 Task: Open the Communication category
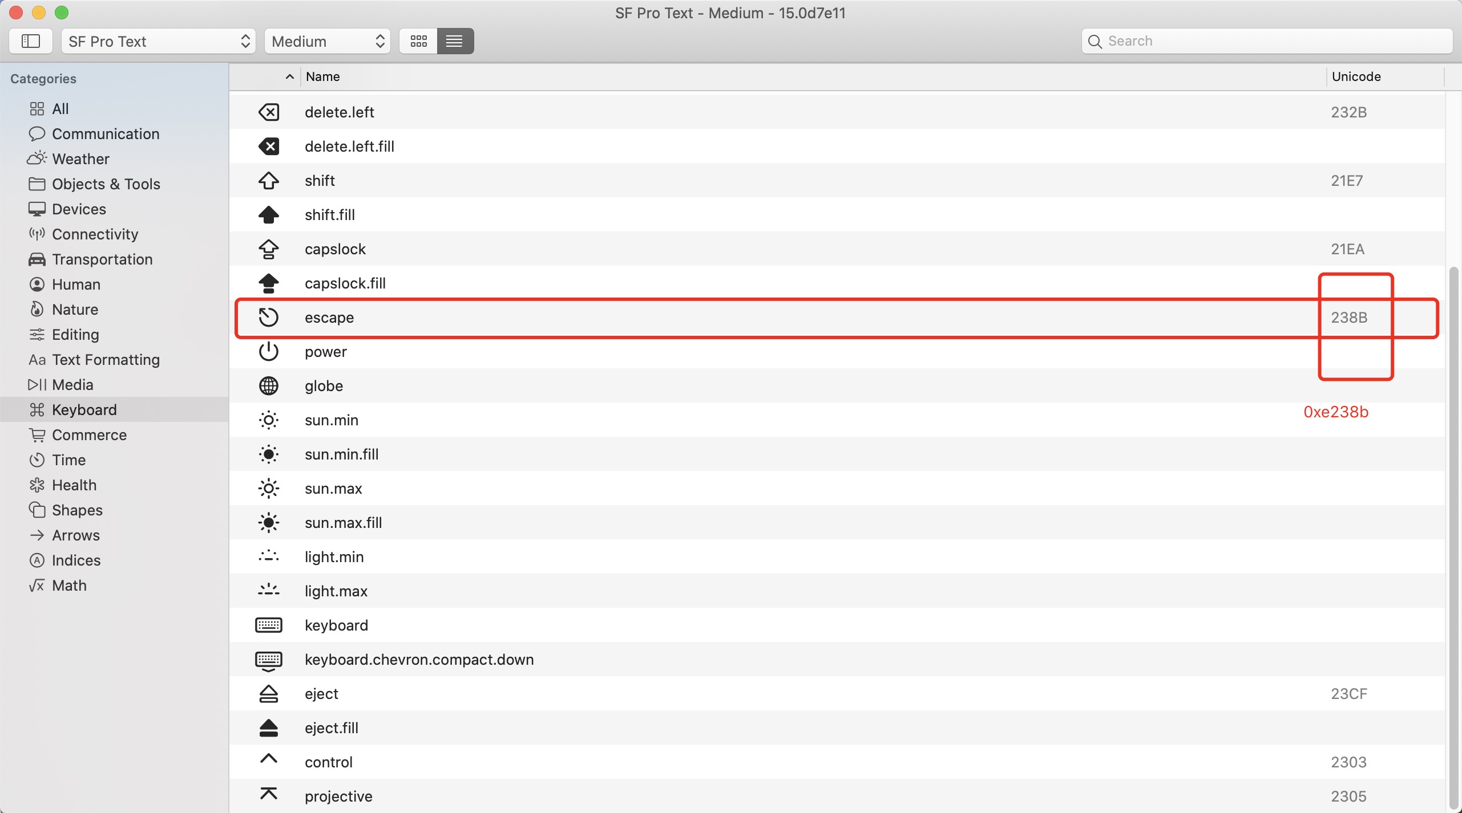coord(105,134)
